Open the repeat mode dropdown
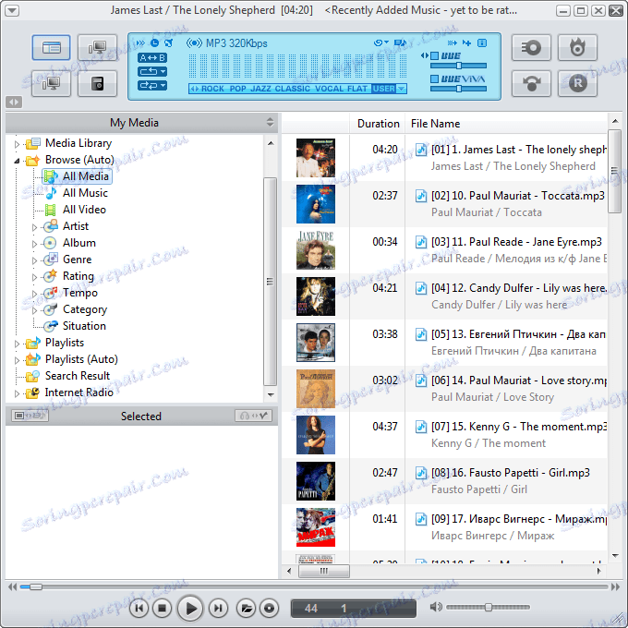The height and width of the screenshot is (628, 628). [x=152, y=72]
